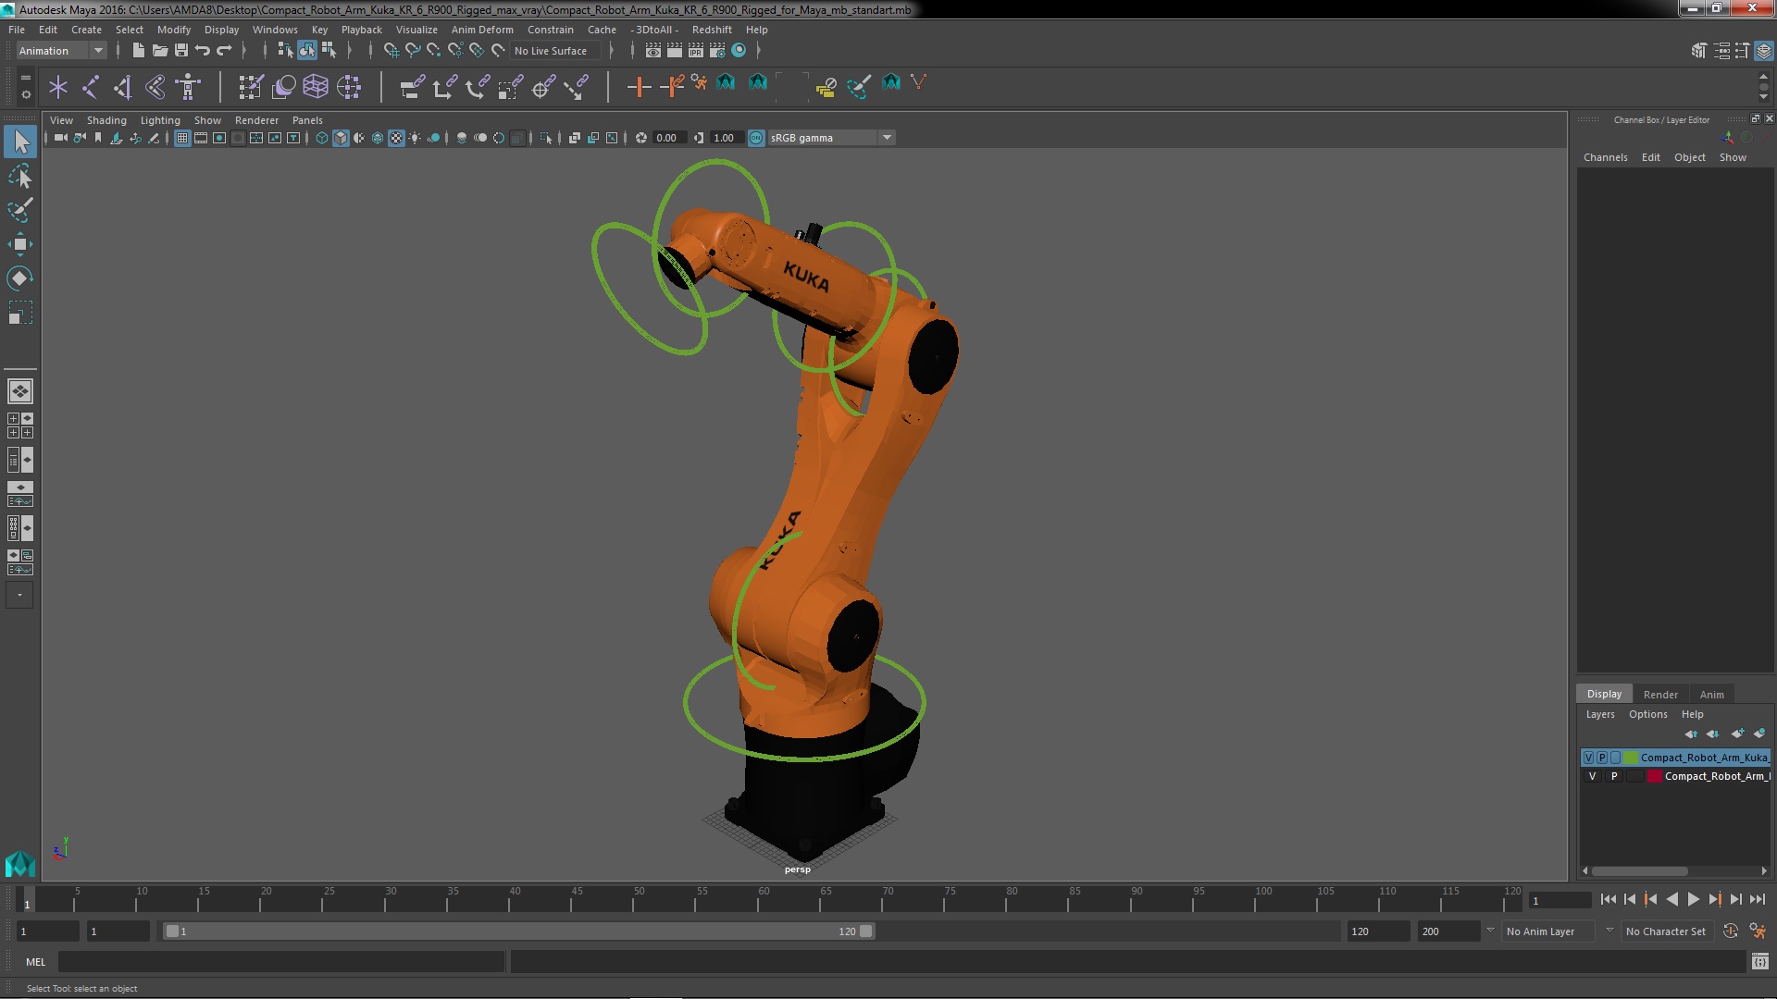Select the arrow Select tool
The width and height of the screenshot is (1777, 999).
(x=20, y=142)
